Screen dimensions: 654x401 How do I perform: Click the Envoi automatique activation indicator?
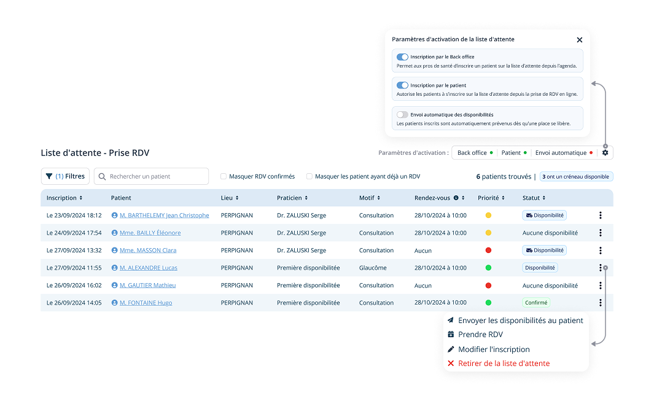[x=564, y=153]
